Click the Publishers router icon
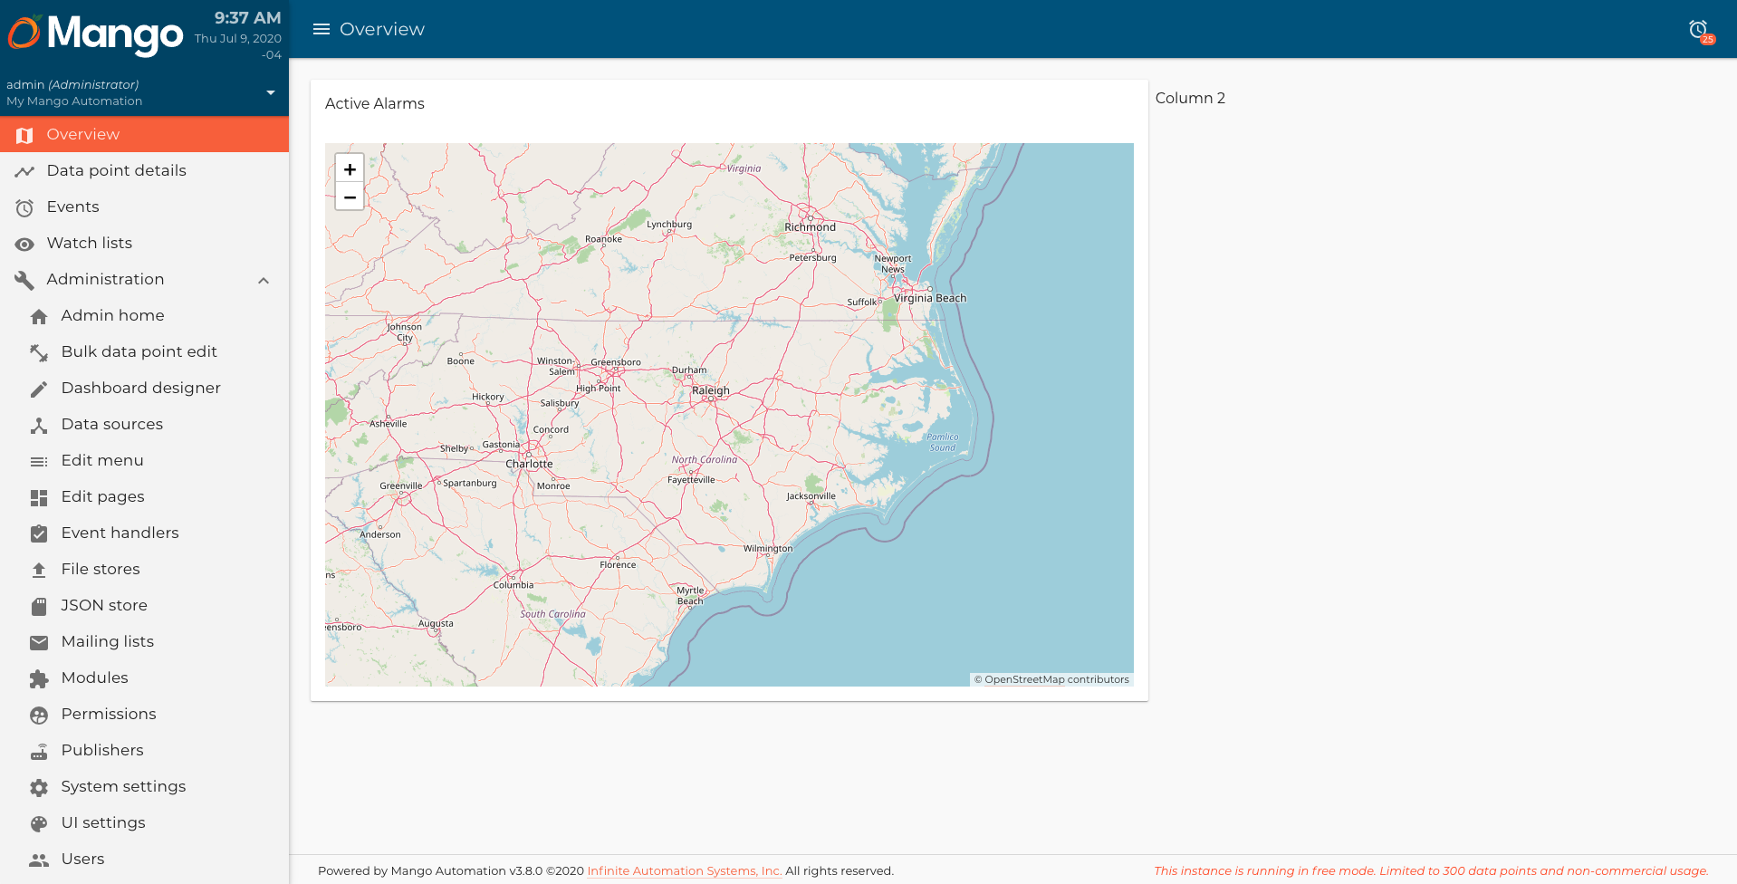This screenshot has width=1737, height=884. tap(39, 751)
